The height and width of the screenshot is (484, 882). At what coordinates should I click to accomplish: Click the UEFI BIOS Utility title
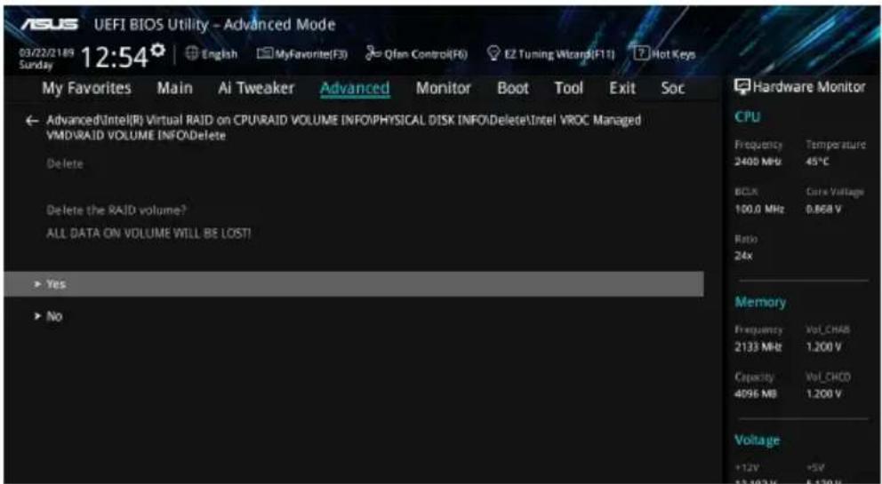(x=214, y=25)
